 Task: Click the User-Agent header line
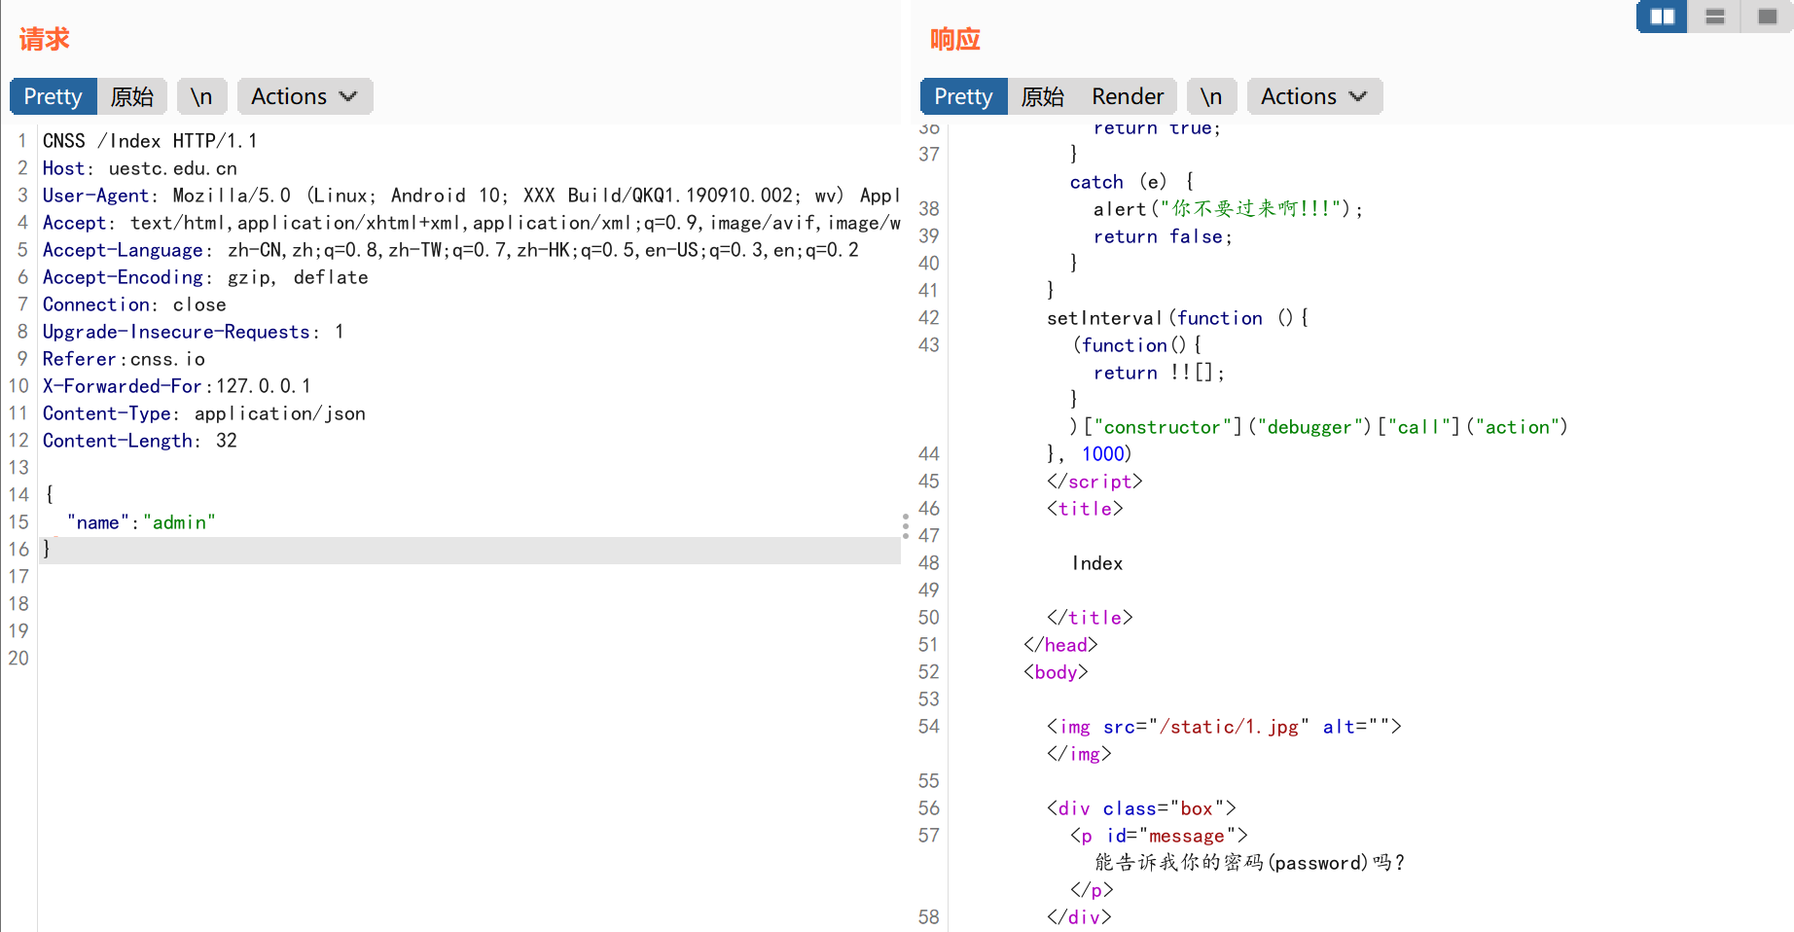pos(471,196)
